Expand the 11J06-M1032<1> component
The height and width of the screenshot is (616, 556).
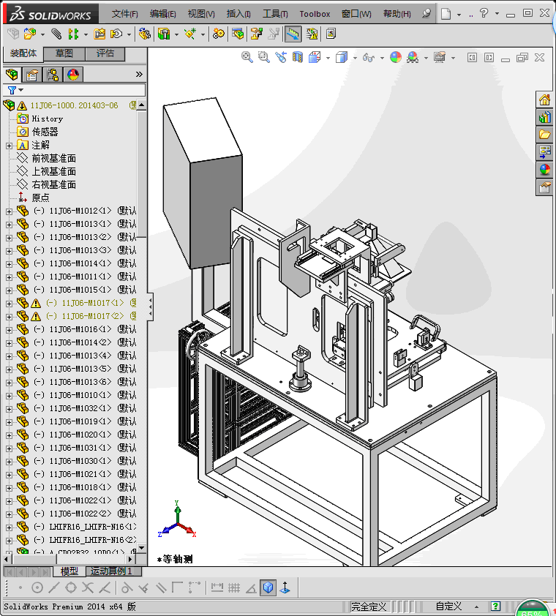(9, 408)
